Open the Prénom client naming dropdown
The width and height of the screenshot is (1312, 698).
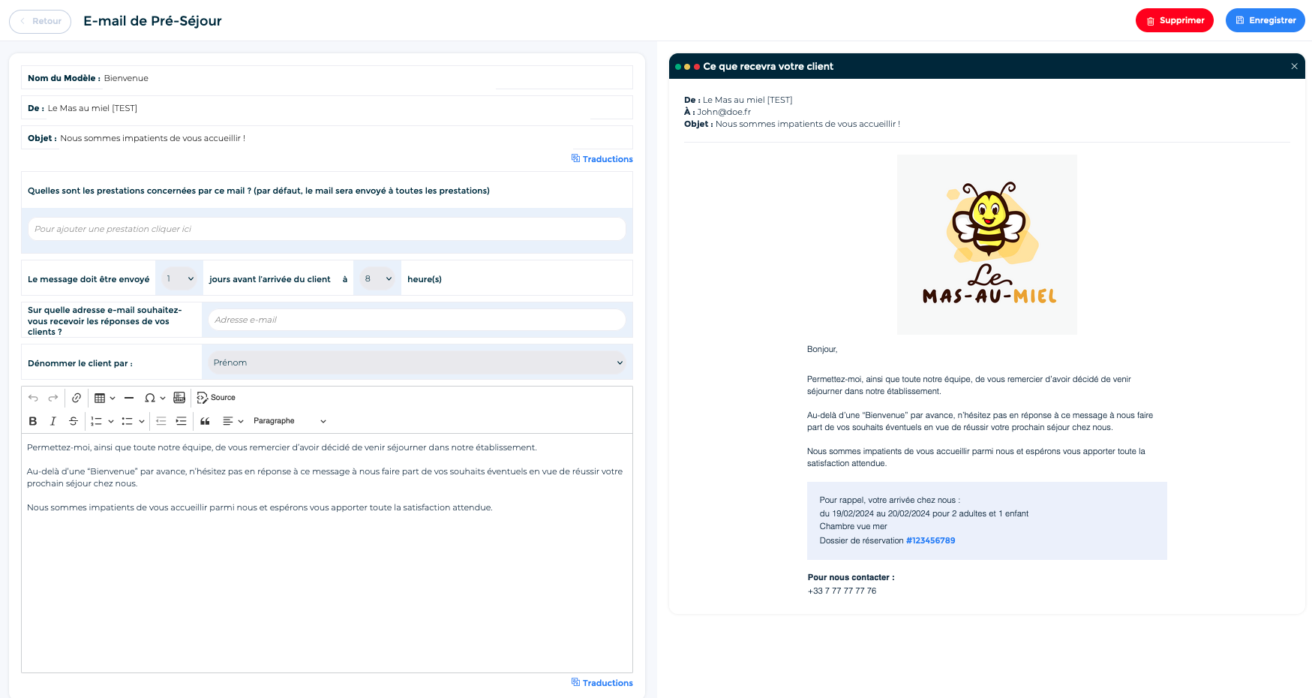(417, 363)
